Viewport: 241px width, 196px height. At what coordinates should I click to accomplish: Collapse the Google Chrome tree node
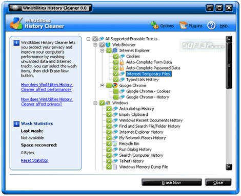click(x=102, y=85)
